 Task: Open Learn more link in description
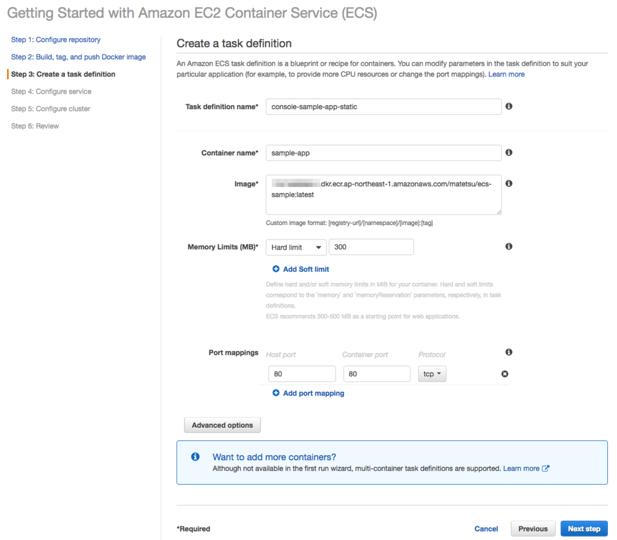pos(506,74)
